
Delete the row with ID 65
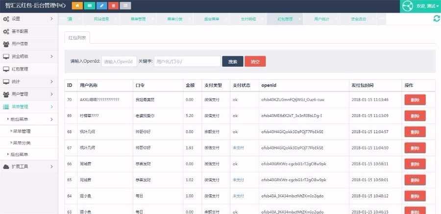pyautogui.click(x=415, y=180)
